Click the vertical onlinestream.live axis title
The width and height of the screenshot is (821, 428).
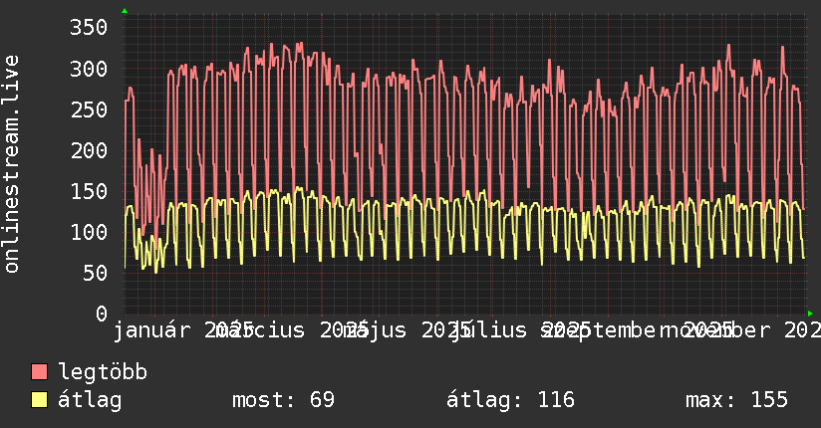[x=11, y=164]
